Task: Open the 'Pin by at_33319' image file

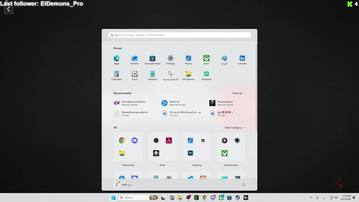Action: point(182,113)
